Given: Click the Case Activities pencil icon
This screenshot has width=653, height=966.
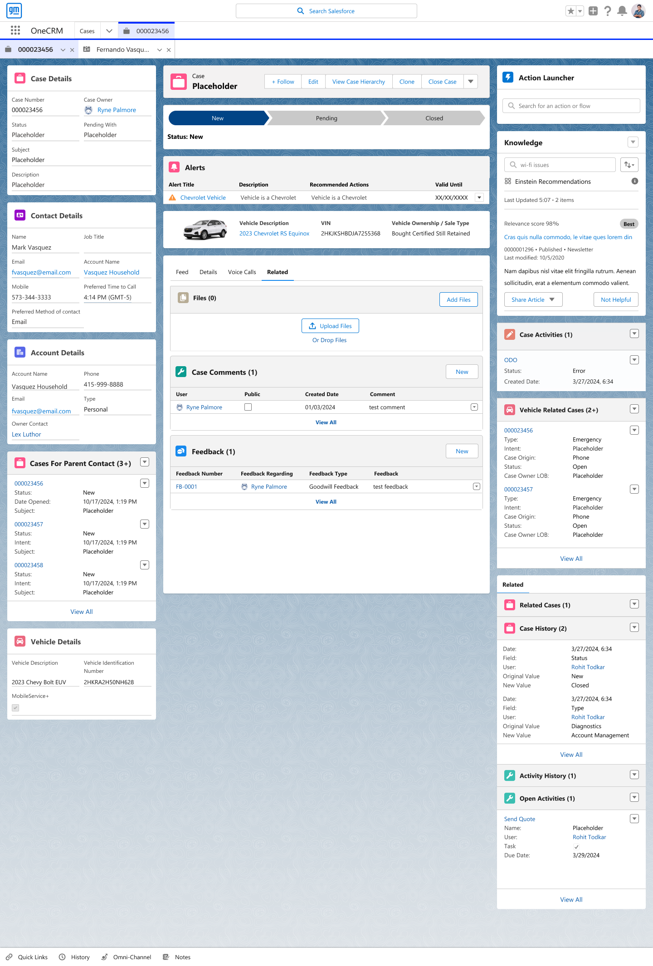Looking at the screenshot, I should point(510,334).
